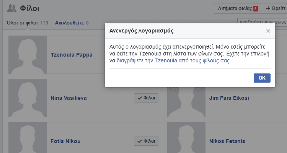The width and height of the screenshot is (287, 153).
Task: Switch to the Ακολουθείτε tab
Action: (72, 23)
